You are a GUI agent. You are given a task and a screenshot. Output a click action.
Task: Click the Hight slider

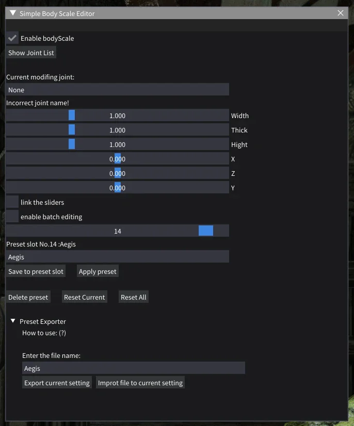coord(118,144)
